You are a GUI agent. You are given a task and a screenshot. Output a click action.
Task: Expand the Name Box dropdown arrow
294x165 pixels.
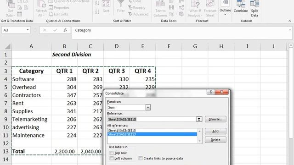28,30
